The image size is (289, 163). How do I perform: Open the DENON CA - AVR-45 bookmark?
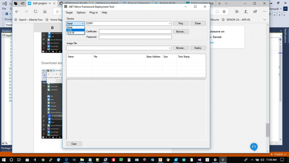(x=236, y=20)
